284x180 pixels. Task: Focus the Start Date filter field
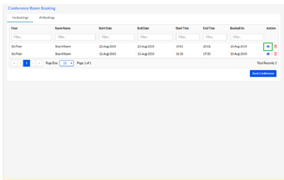(117, 37)
